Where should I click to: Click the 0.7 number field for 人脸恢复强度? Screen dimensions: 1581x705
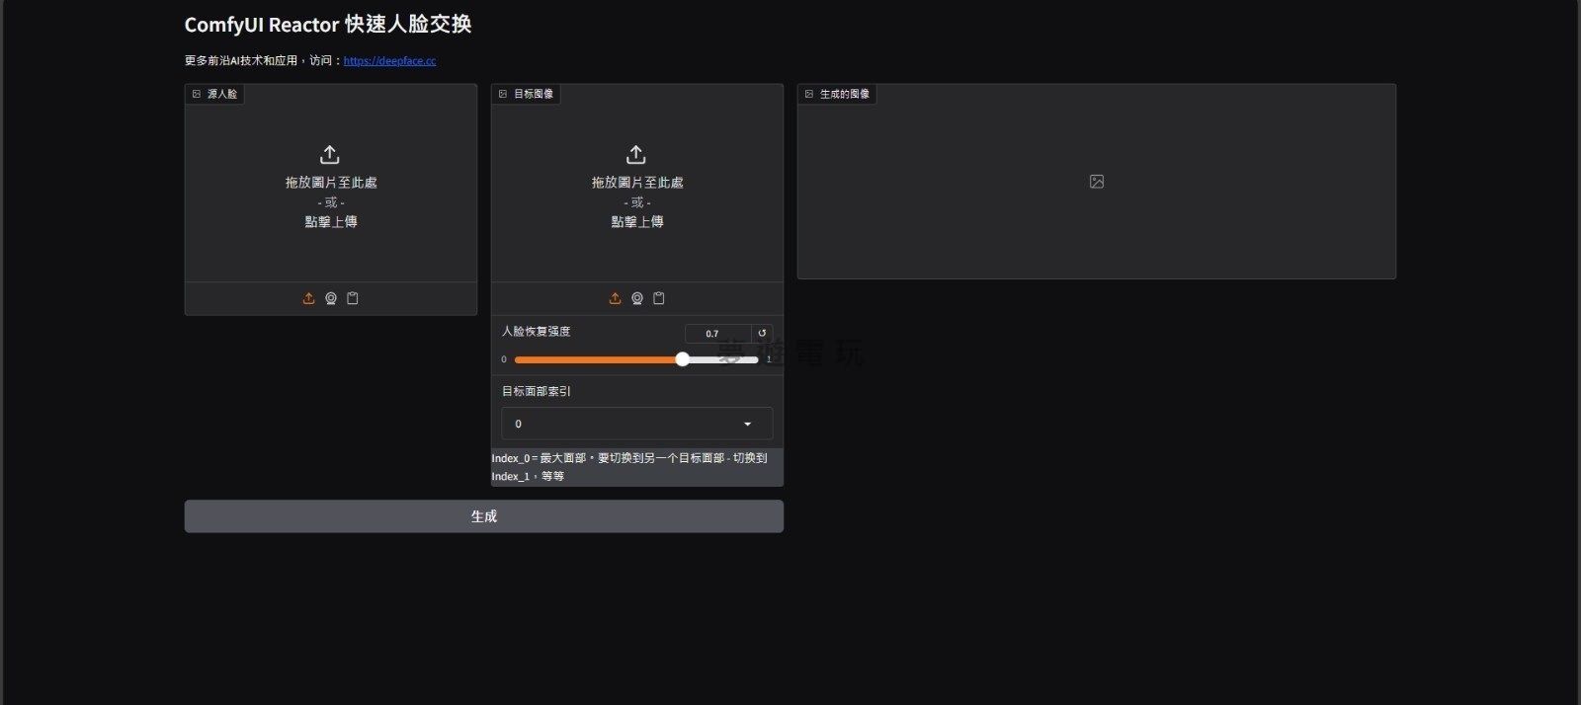point(717,334)
